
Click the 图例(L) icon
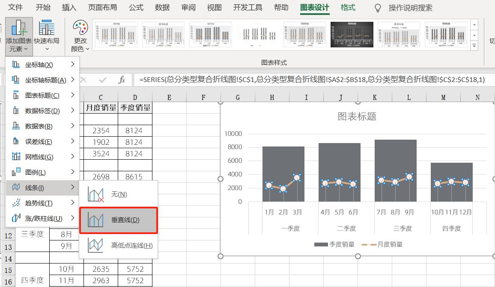[16, 172]
